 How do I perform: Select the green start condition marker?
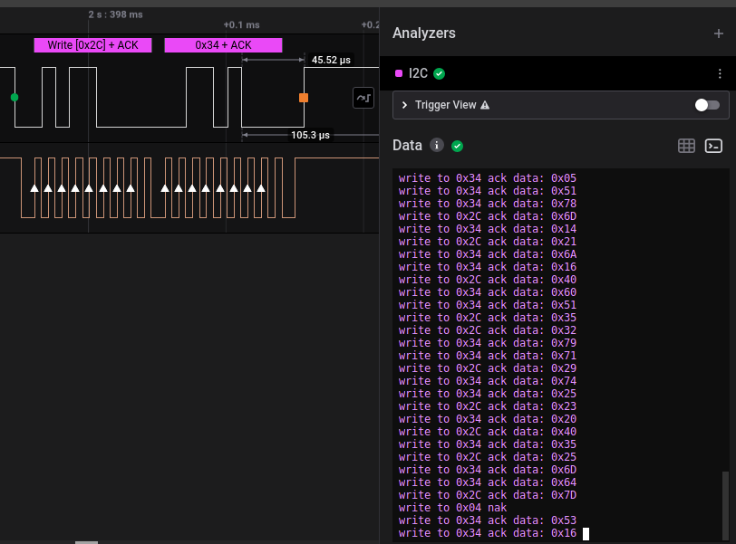click(x=15, y=98)
